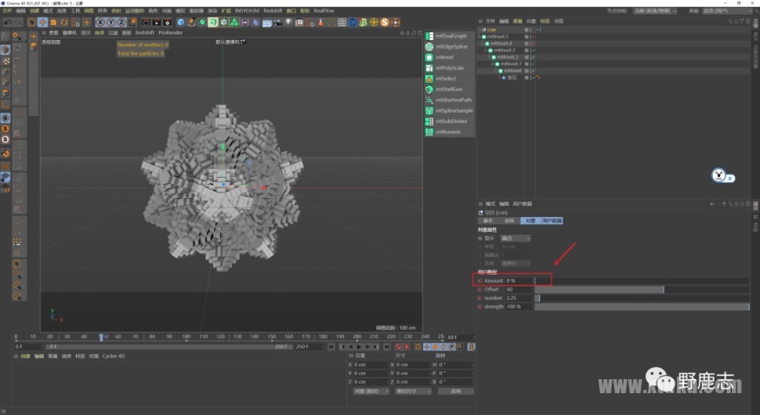Click the orange S plugin icon
This screenshot has width=760, height=415.
[385, 23]
